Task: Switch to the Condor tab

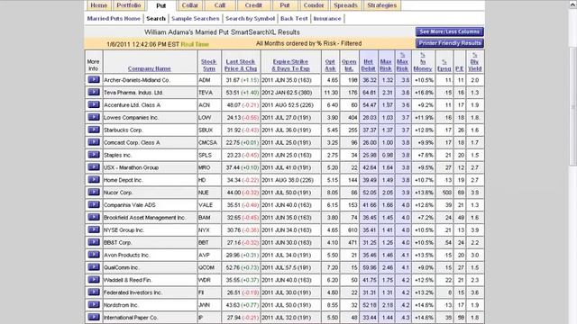Action: tap(314, 5)
